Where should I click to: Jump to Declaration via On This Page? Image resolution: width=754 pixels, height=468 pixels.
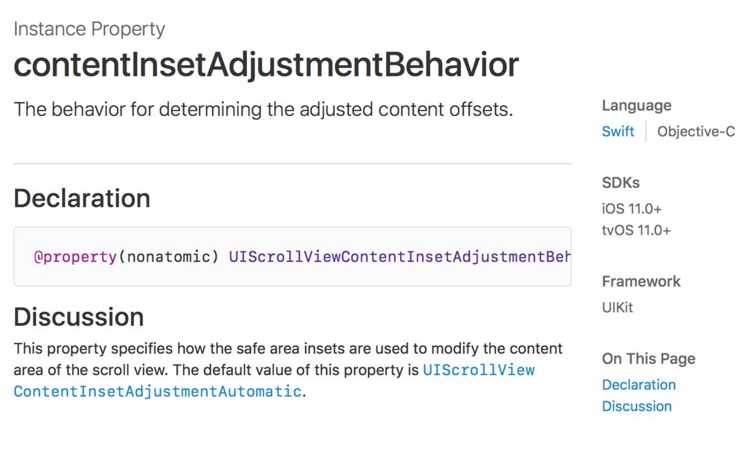pos(638,385)
